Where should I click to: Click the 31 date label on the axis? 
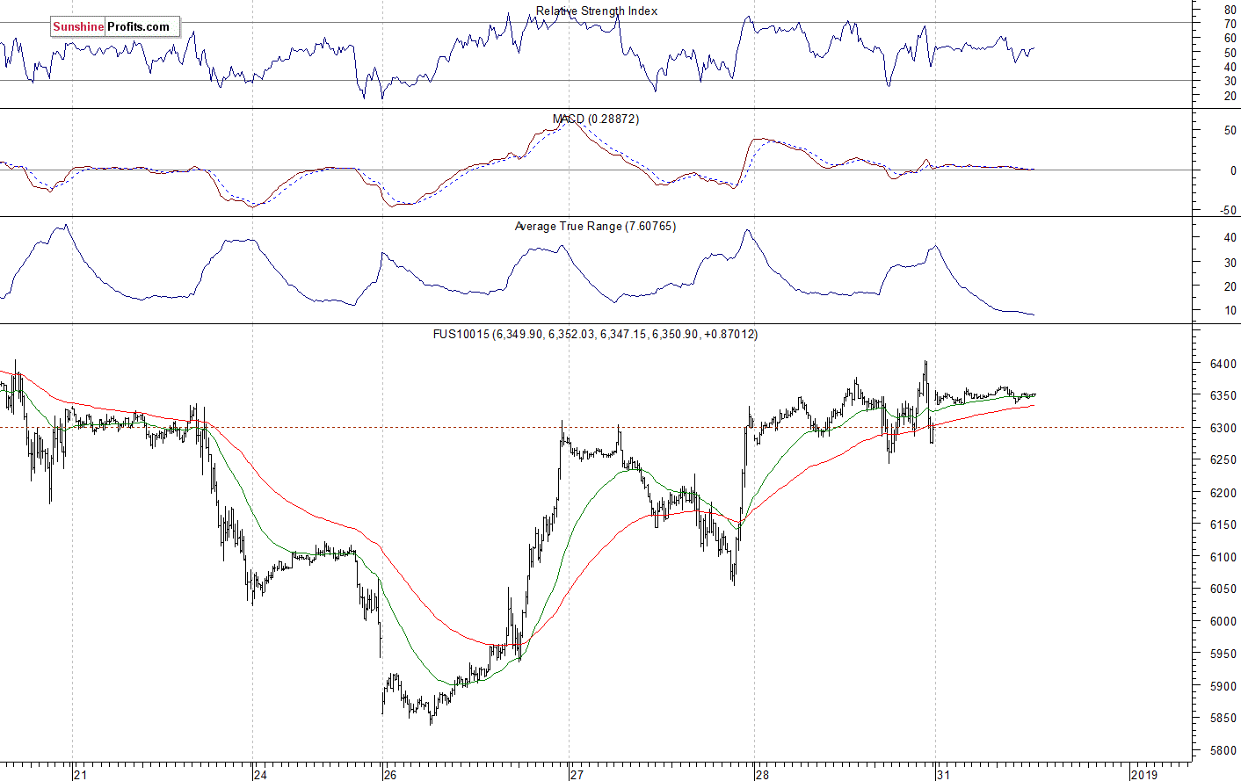(943, 775)
